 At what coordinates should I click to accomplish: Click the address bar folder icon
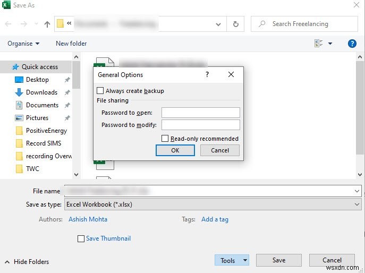pos(60,23)
